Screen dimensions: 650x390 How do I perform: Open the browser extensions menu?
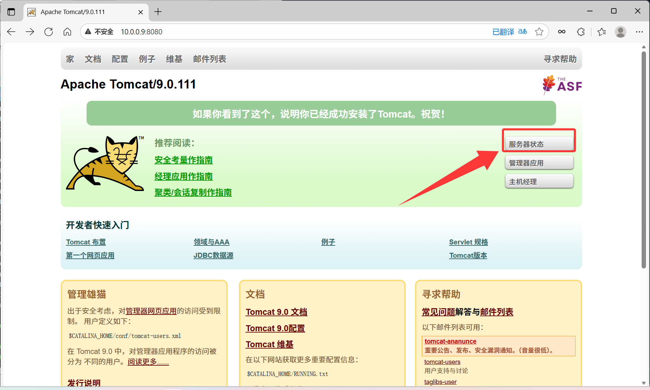tap(581, 32)
